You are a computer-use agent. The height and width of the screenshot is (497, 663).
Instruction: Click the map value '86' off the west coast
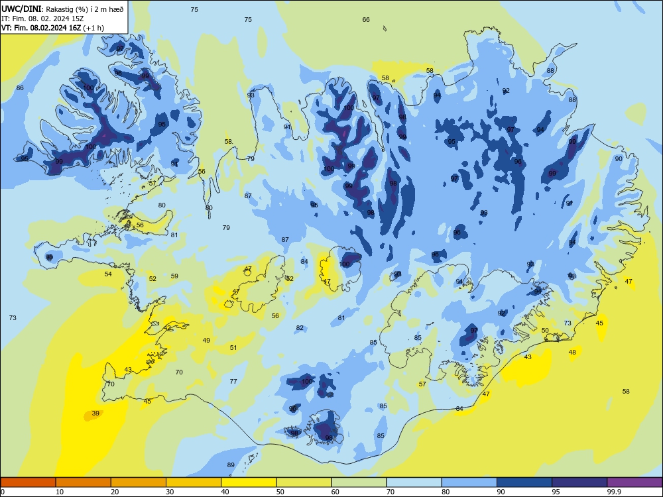pyautogui.click(x=20, y=88)
